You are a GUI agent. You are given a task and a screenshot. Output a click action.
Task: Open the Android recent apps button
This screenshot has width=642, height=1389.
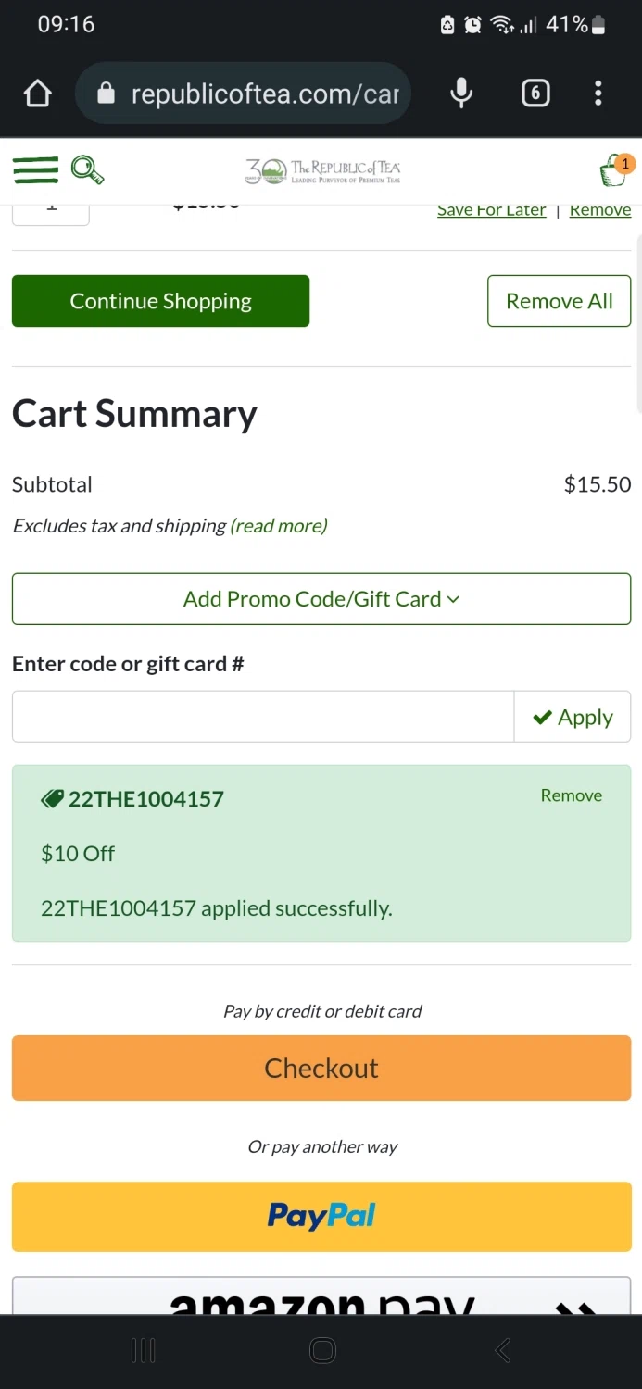point(143,1351)
